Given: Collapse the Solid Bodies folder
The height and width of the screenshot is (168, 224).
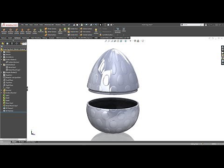Looking at the screenshot, I should point(2,65).
